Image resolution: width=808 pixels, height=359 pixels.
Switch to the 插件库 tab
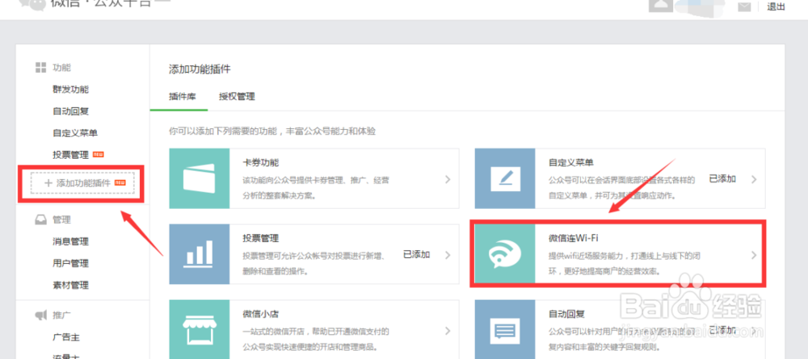pos(182,96)
